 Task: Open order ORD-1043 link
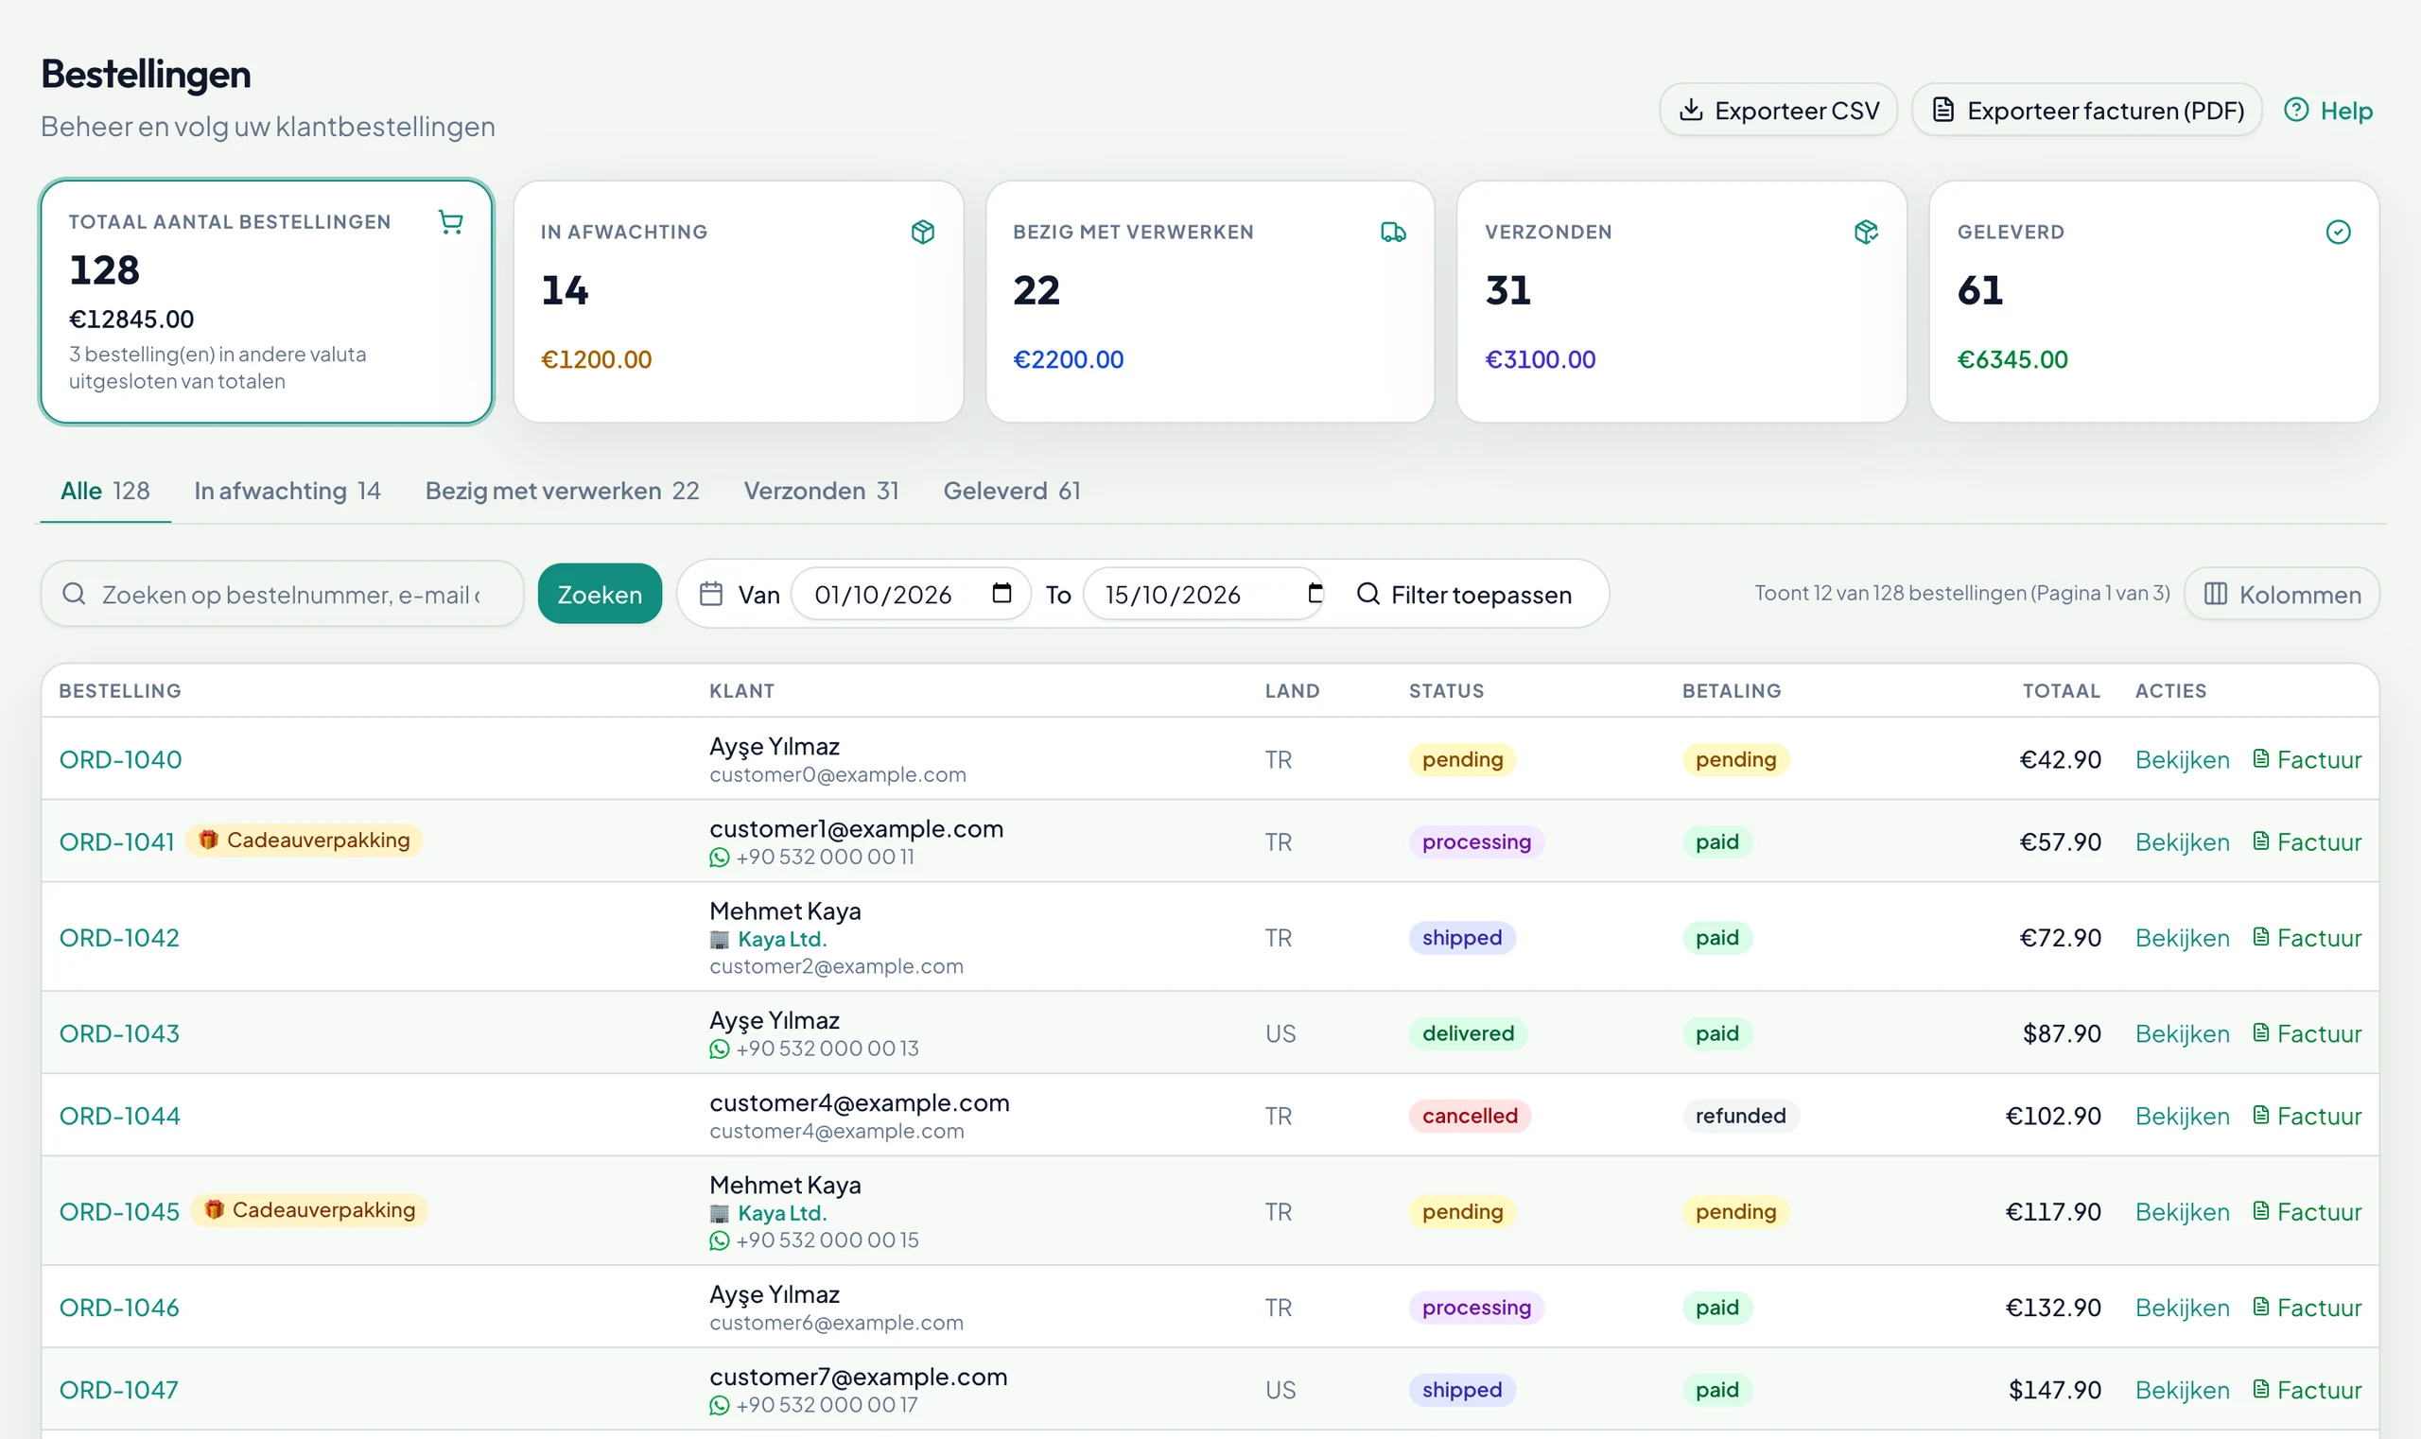119,1033
